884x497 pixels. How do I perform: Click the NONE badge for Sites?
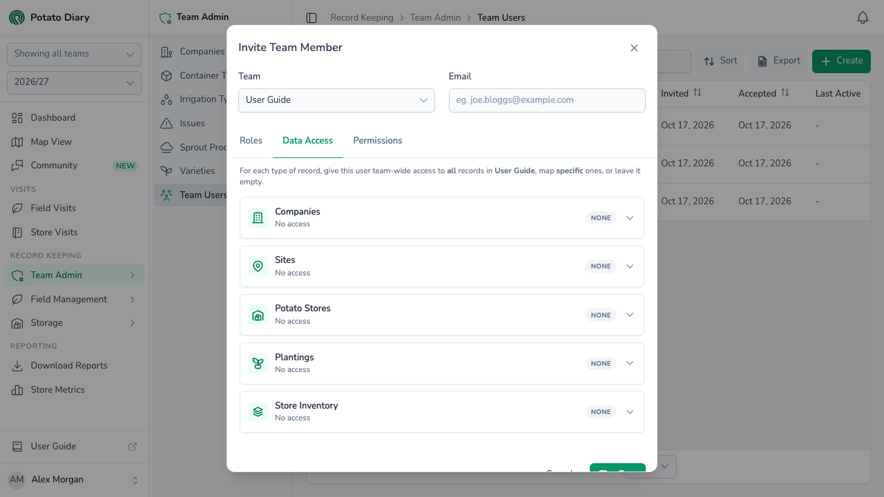coord(601,266)
